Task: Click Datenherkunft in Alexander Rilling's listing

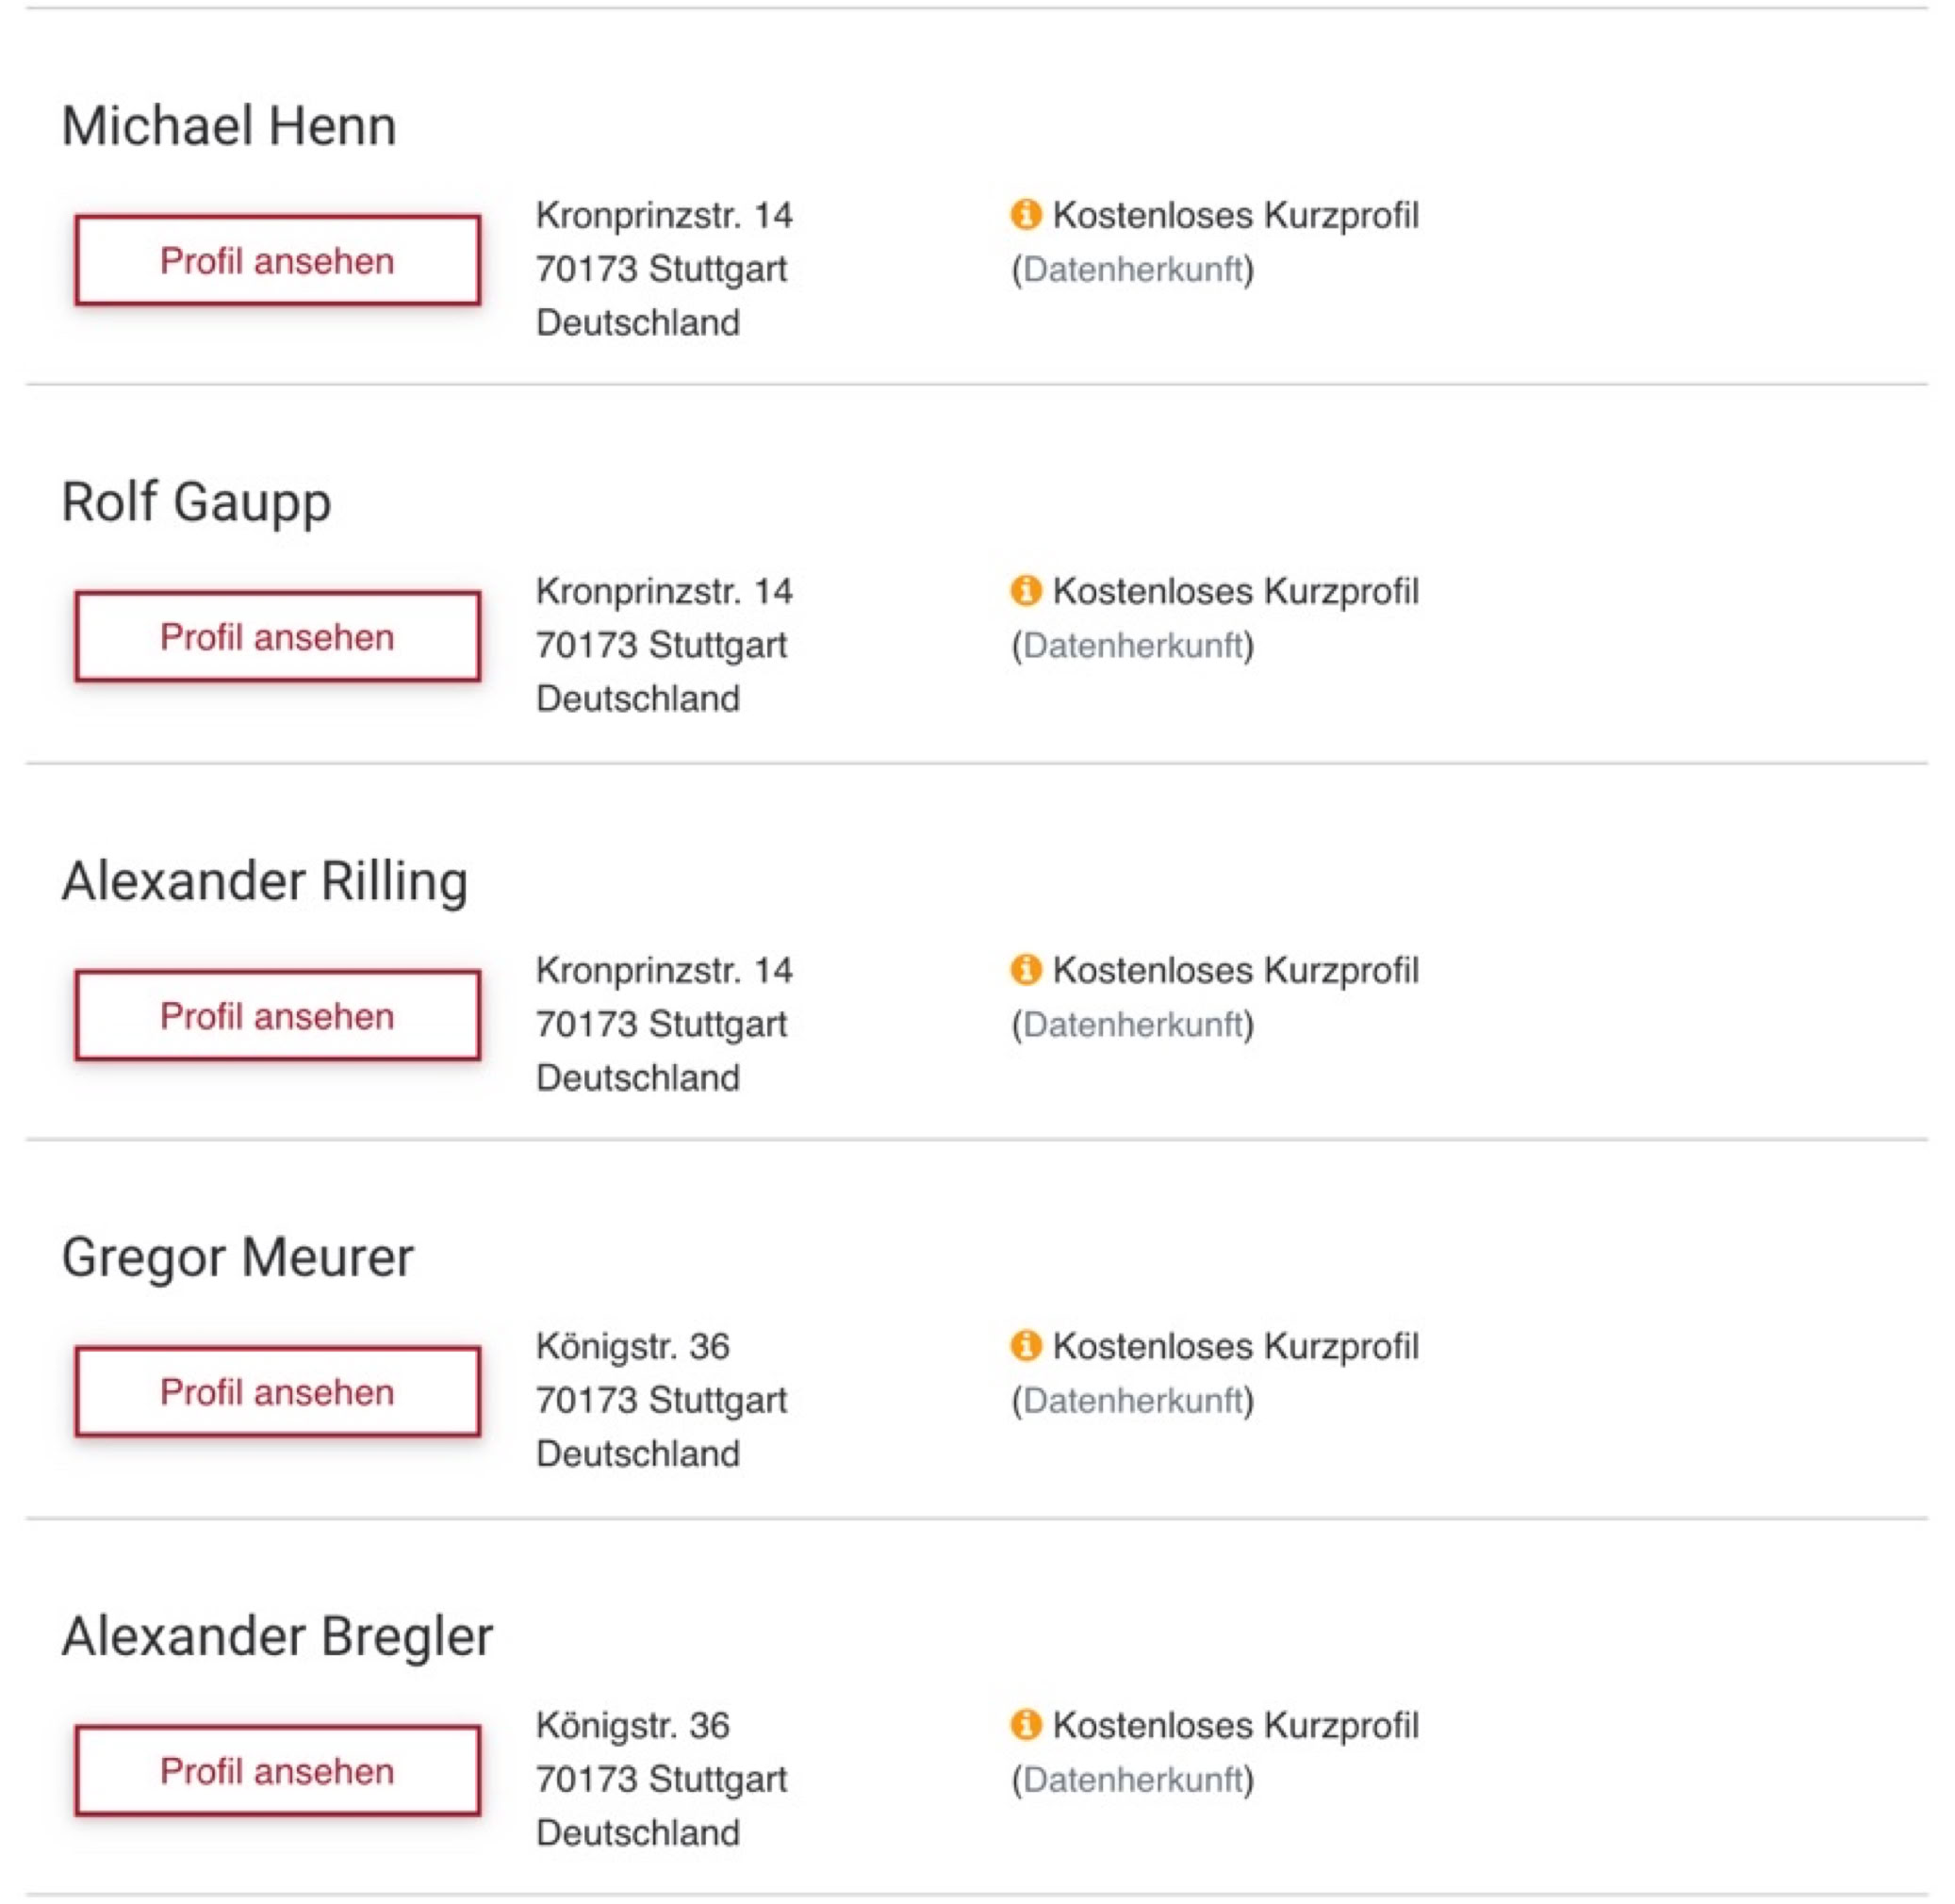Action: tap(1132, 1024)
